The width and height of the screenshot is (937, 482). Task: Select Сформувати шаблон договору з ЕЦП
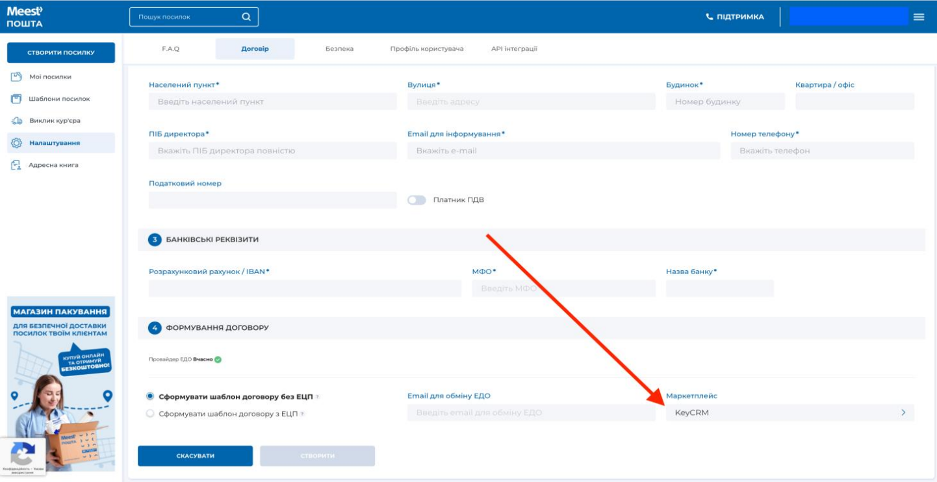[151, 414]
